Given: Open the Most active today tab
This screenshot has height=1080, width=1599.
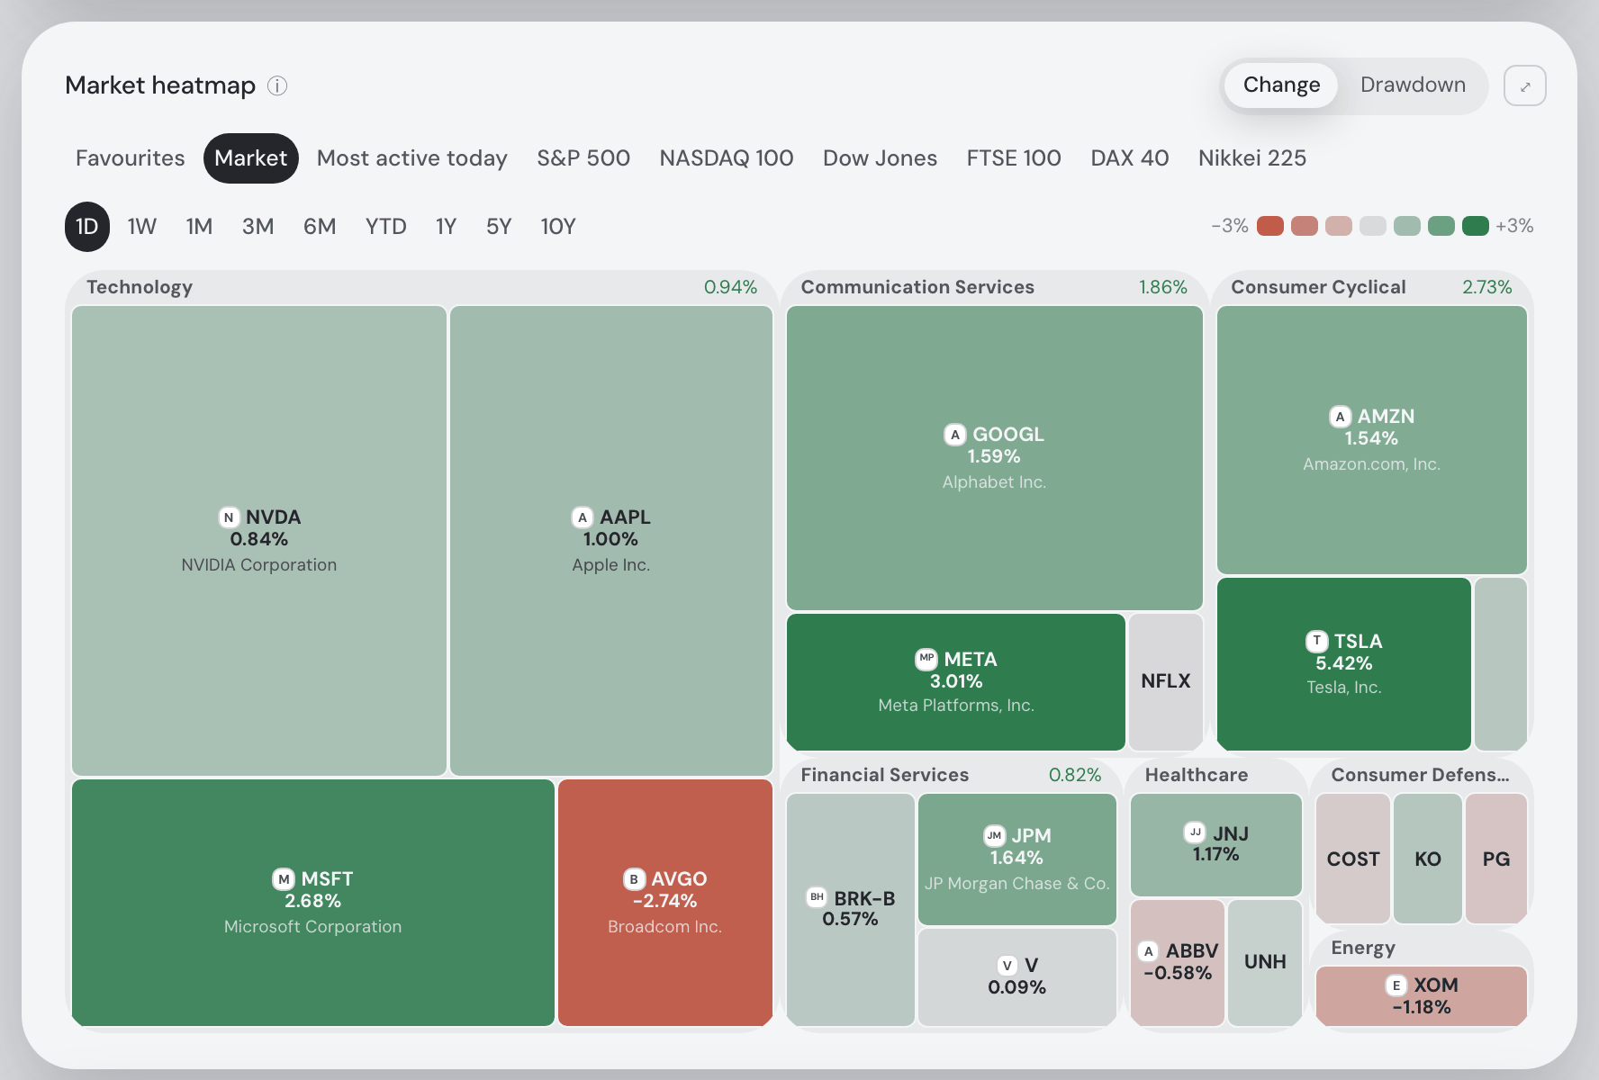Looking at the screenshot, I should 412,158.
